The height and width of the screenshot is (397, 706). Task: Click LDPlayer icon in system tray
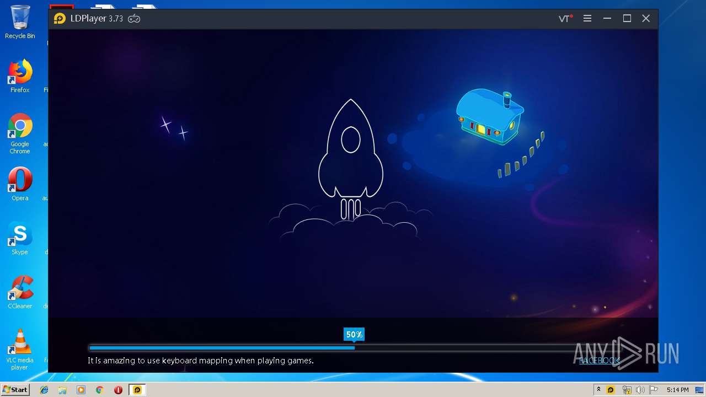tap(611, 390)
